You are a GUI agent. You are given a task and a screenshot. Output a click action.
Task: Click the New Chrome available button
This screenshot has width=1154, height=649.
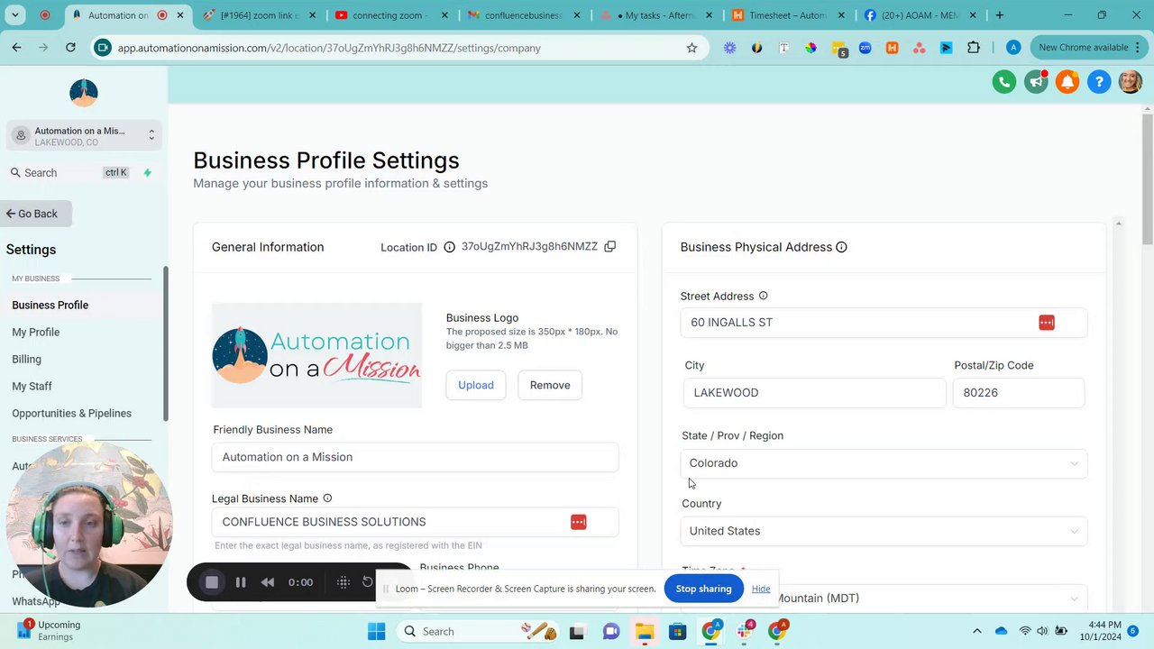pyautogui.click(x=1088, y=48)
